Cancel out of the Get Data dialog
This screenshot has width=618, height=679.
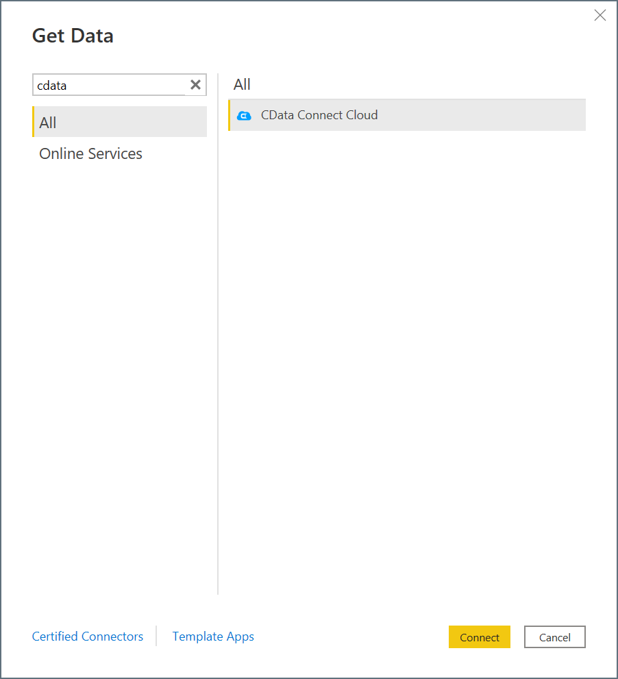pos(554,637)
